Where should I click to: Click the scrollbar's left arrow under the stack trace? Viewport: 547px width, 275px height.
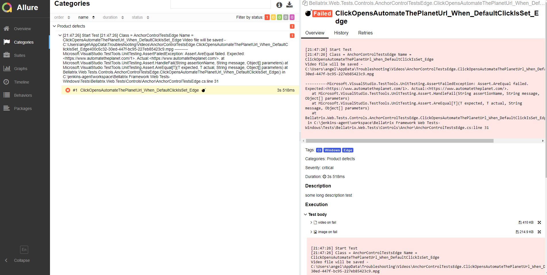(303, 141)
